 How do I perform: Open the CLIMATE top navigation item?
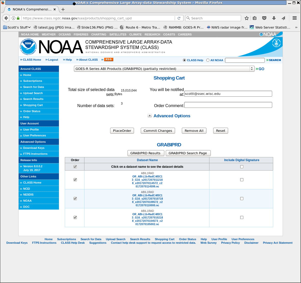coord(135,34)
